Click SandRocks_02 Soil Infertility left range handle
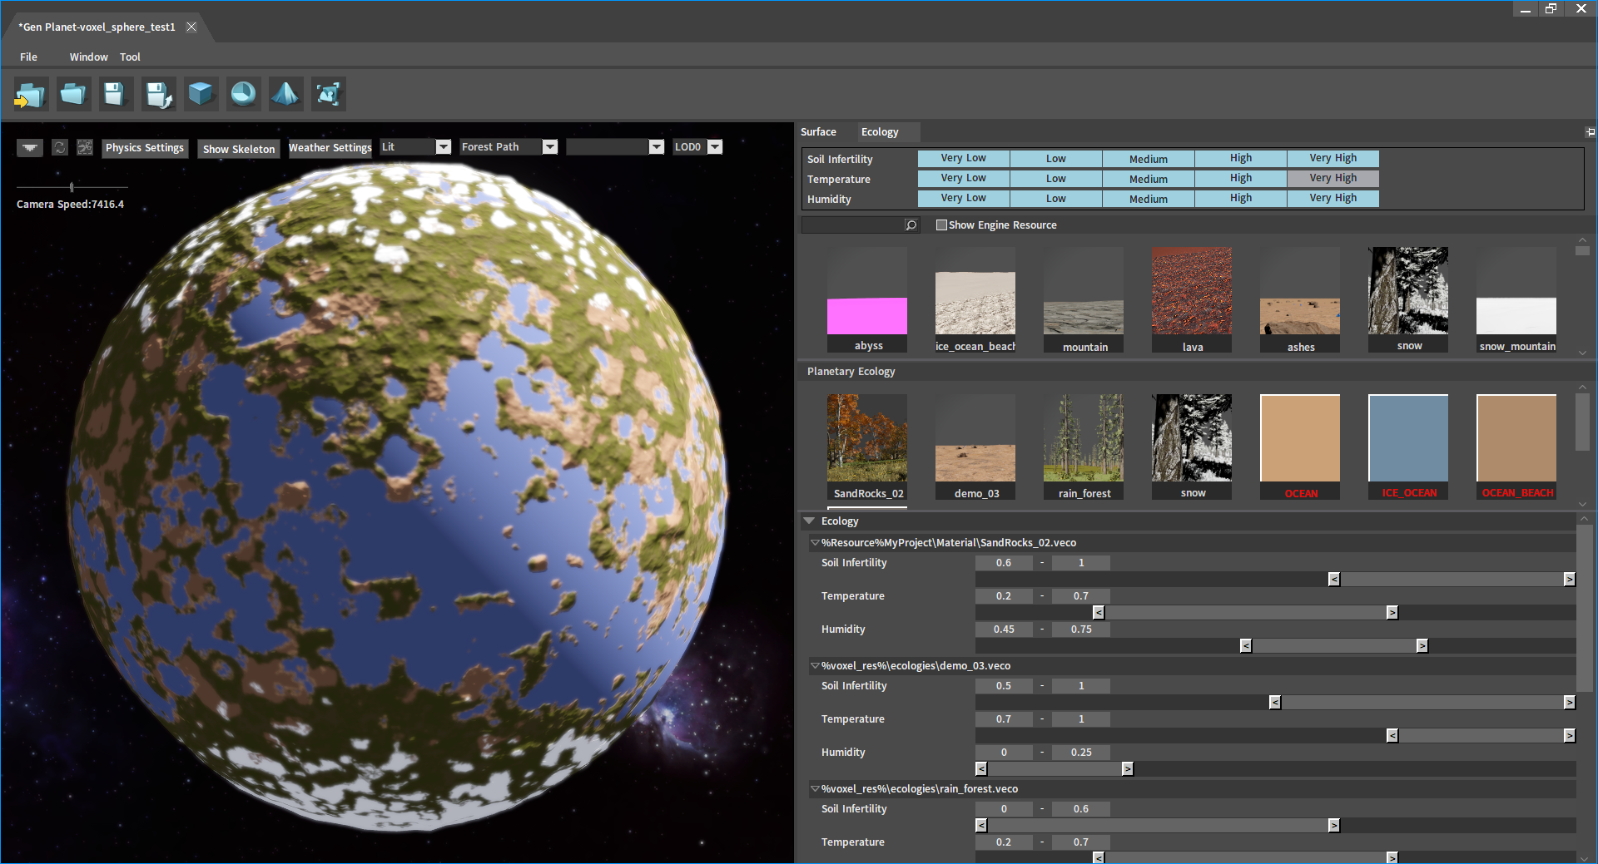 (1334, 580)
